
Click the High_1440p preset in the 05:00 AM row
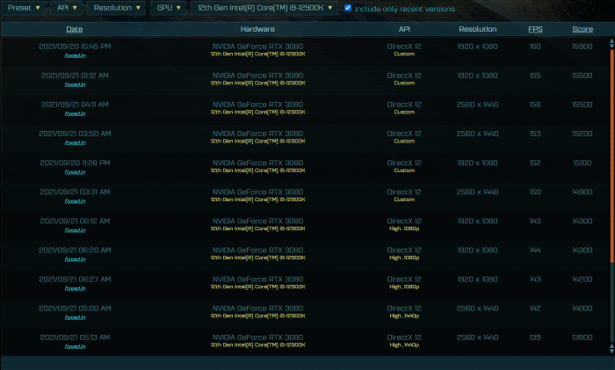tap(404, 316)
